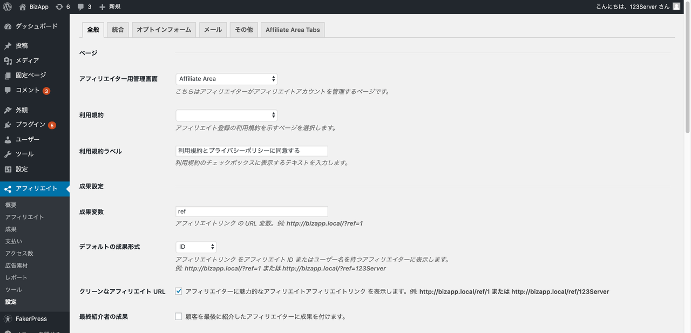Screen dimensions: 691x333
Task: Click the plus icon for 新規
Action: pos(103,6)
